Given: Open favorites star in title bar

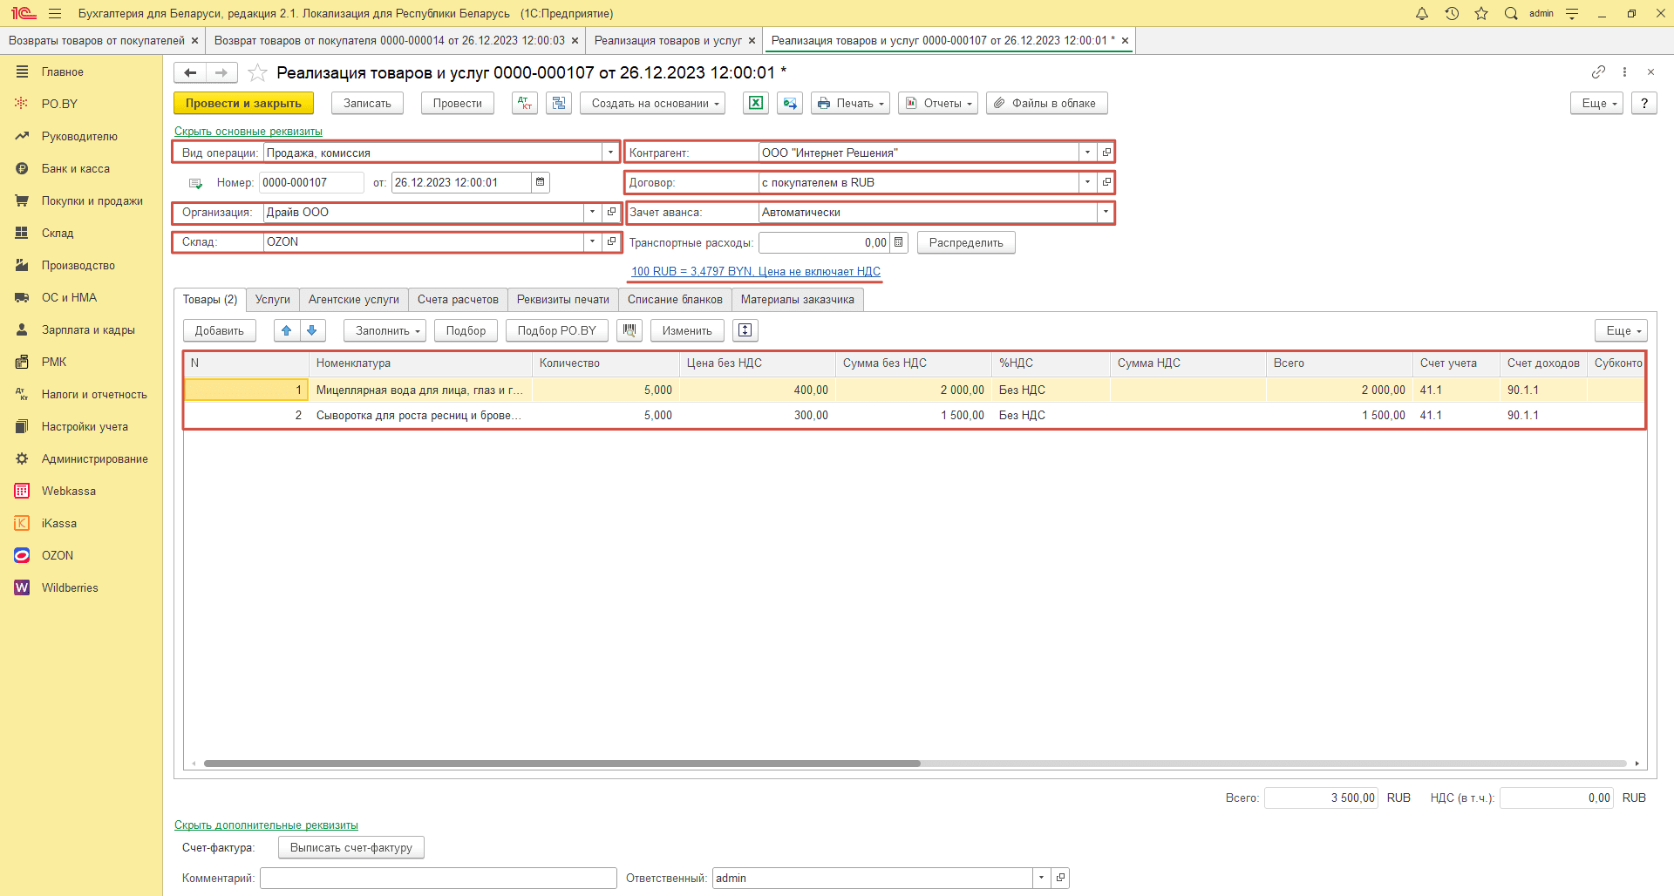Looking at the screenshot, I should [x=1481, y=13].
